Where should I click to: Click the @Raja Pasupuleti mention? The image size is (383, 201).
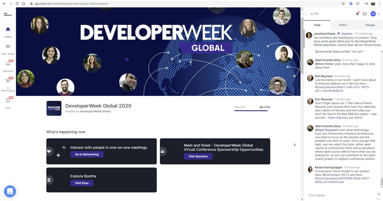click(x=327, y=130)
